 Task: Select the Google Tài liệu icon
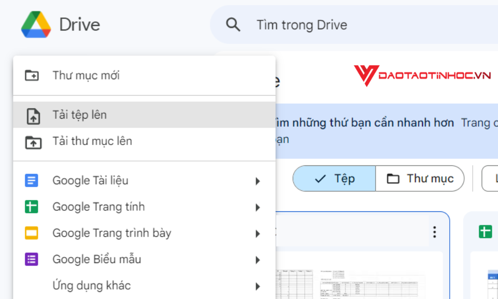tap(31, 180)
